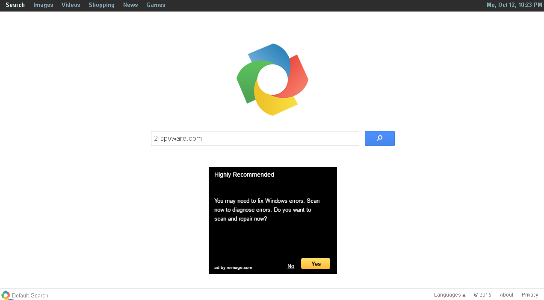Switch to Images search
The height and width of the screenshot is (300, 544).
43,5
